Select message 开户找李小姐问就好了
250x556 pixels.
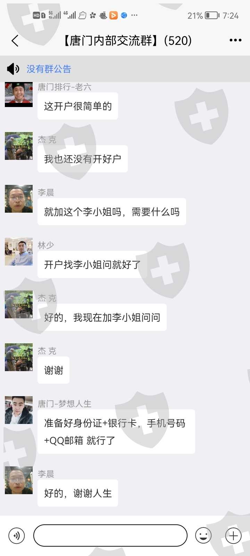pos(92,264)
